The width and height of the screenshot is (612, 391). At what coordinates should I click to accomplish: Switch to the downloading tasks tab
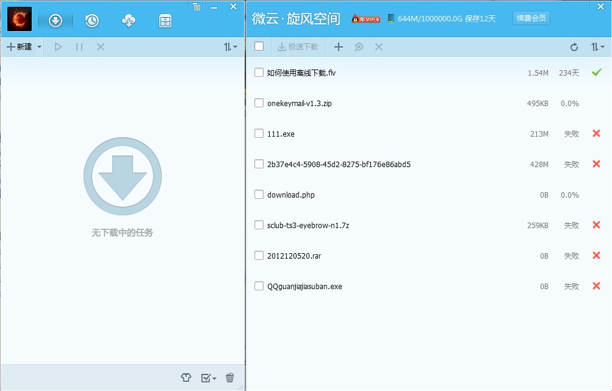[56, 20]
